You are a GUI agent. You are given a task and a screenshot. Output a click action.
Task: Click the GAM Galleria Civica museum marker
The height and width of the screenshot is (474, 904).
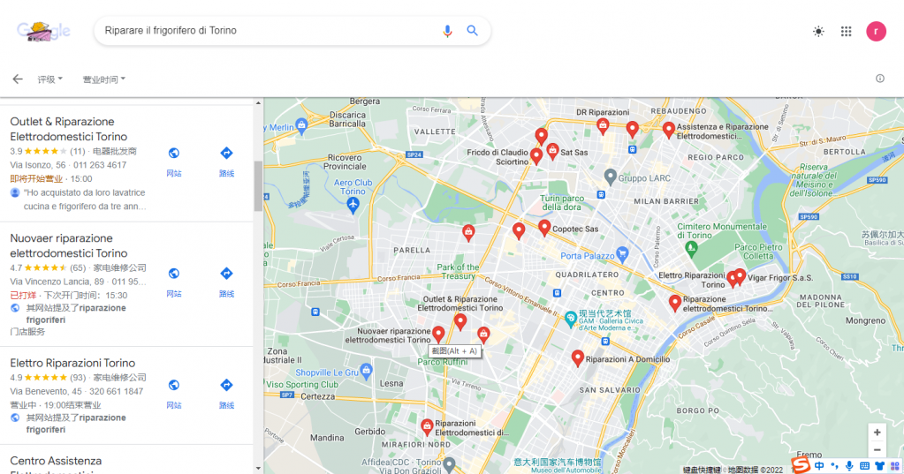(x=570, y=318)
